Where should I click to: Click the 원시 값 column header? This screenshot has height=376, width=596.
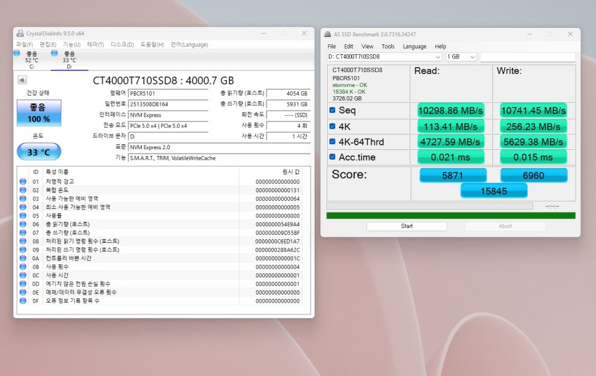tap(291, 172)
